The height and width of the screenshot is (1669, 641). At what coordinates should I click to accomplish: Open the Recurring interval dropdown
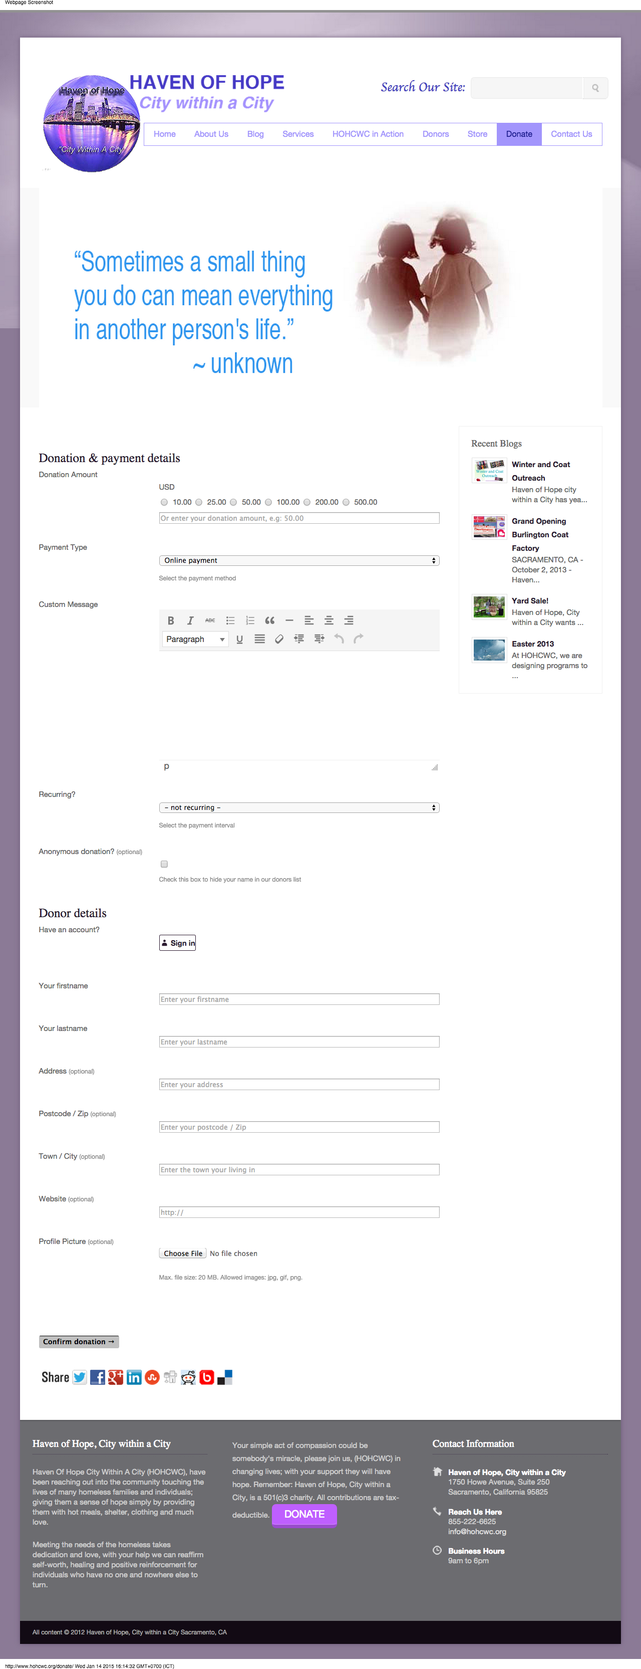click(299, 807)
